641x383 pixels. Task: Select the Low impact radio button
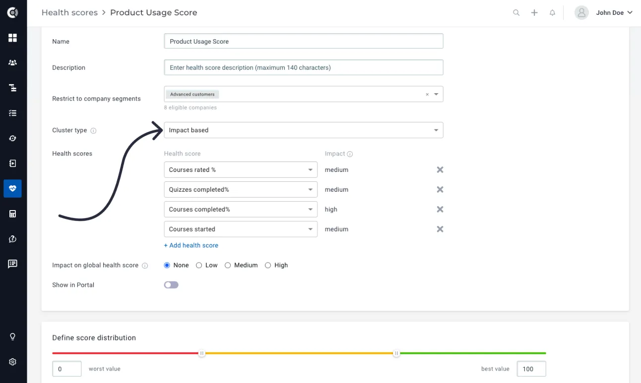click(x=199, y=265)
